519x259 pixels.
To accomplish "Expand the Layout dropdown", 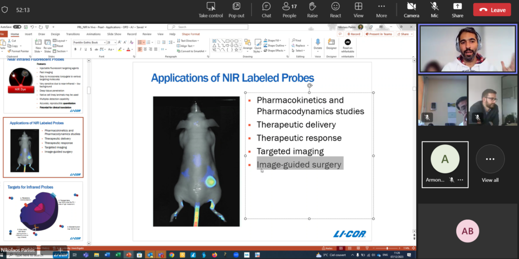I will (x=60, y=41).
